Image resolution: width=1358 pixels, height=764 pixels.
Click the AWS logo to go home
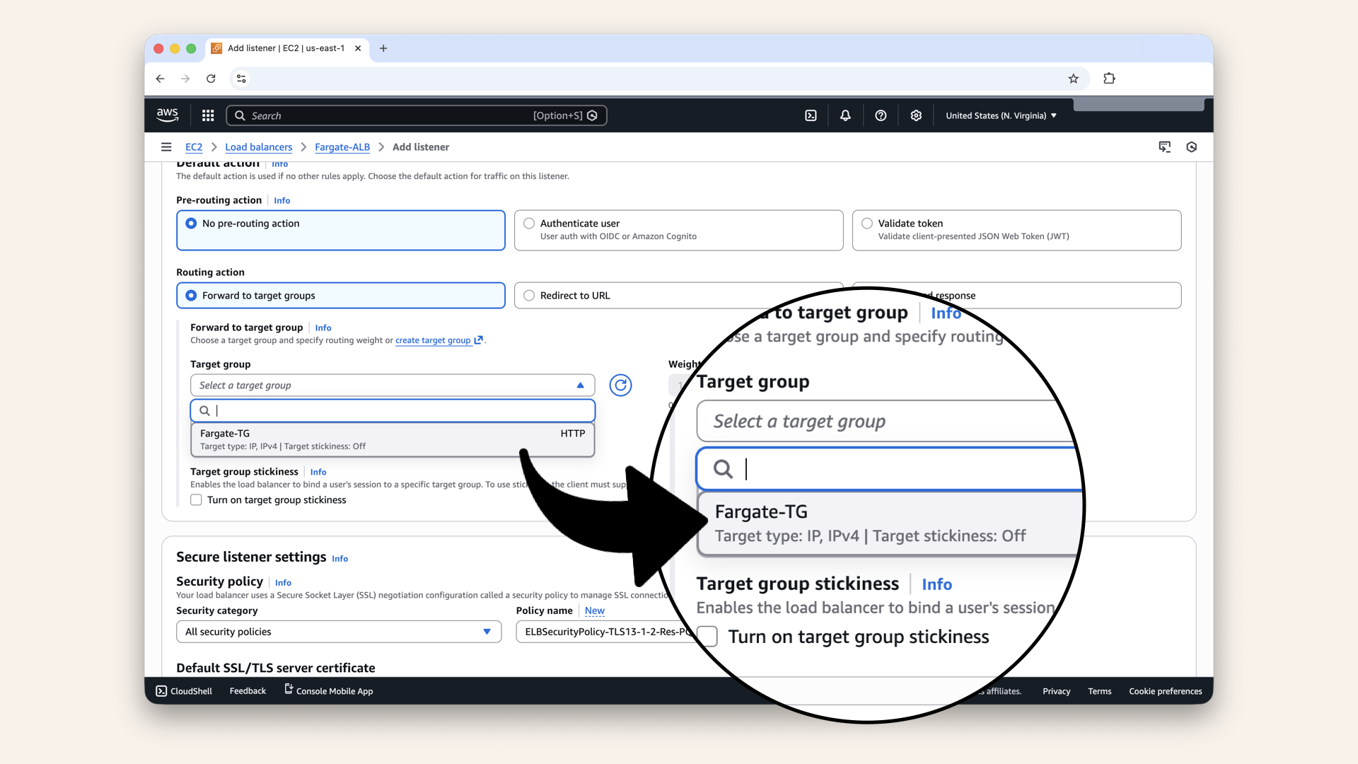click(167, 115)
